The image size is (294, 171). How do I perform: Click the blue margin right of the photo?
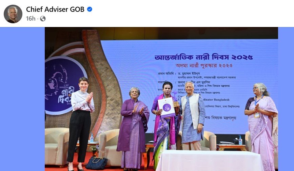click(x=286, y=99)
